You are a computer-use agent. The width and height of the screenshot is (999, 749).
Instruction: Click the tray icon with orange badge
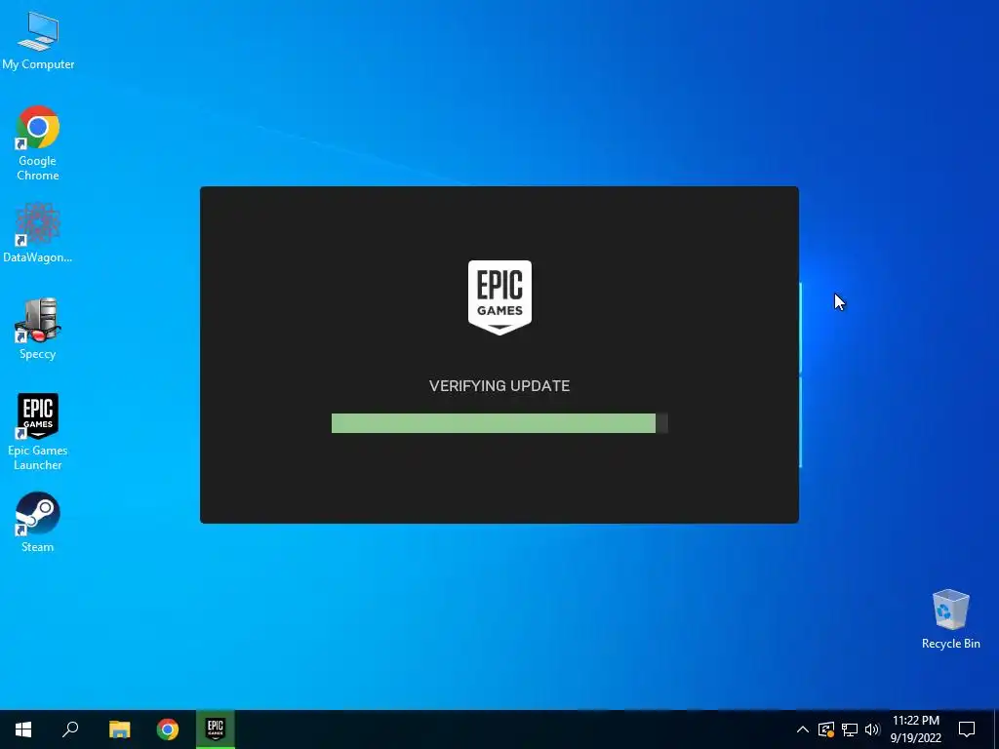point(826,729)
